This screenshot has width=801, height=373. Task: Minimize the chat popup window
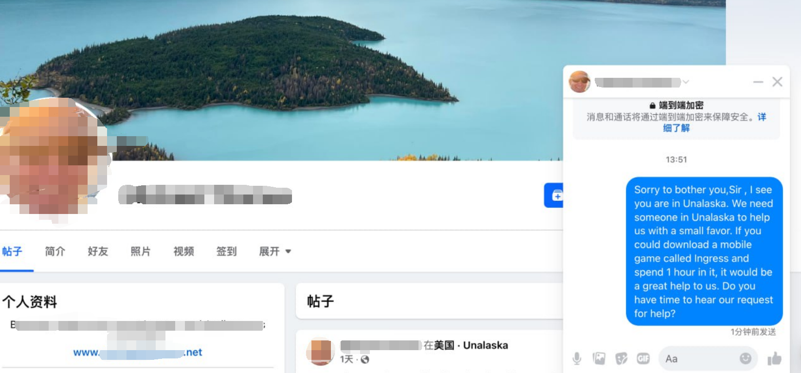pos(758,82)
